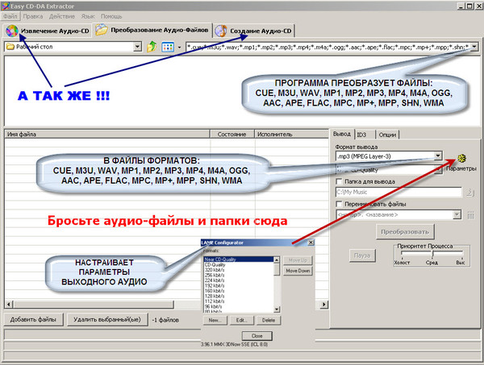Switch to Преобразование Аудио-Файлов tab
This screenshot has height=365, width=484.
coord(152,30)
